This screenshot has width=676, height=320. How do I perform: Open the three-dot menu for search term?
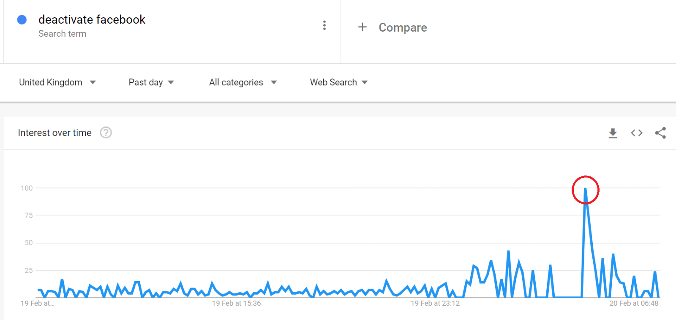324,25
